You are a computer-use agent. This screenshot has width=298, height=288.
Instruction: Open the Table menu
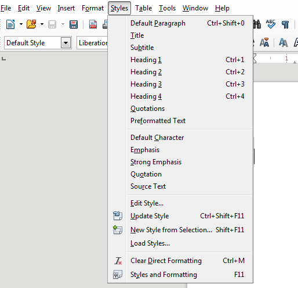143,8
